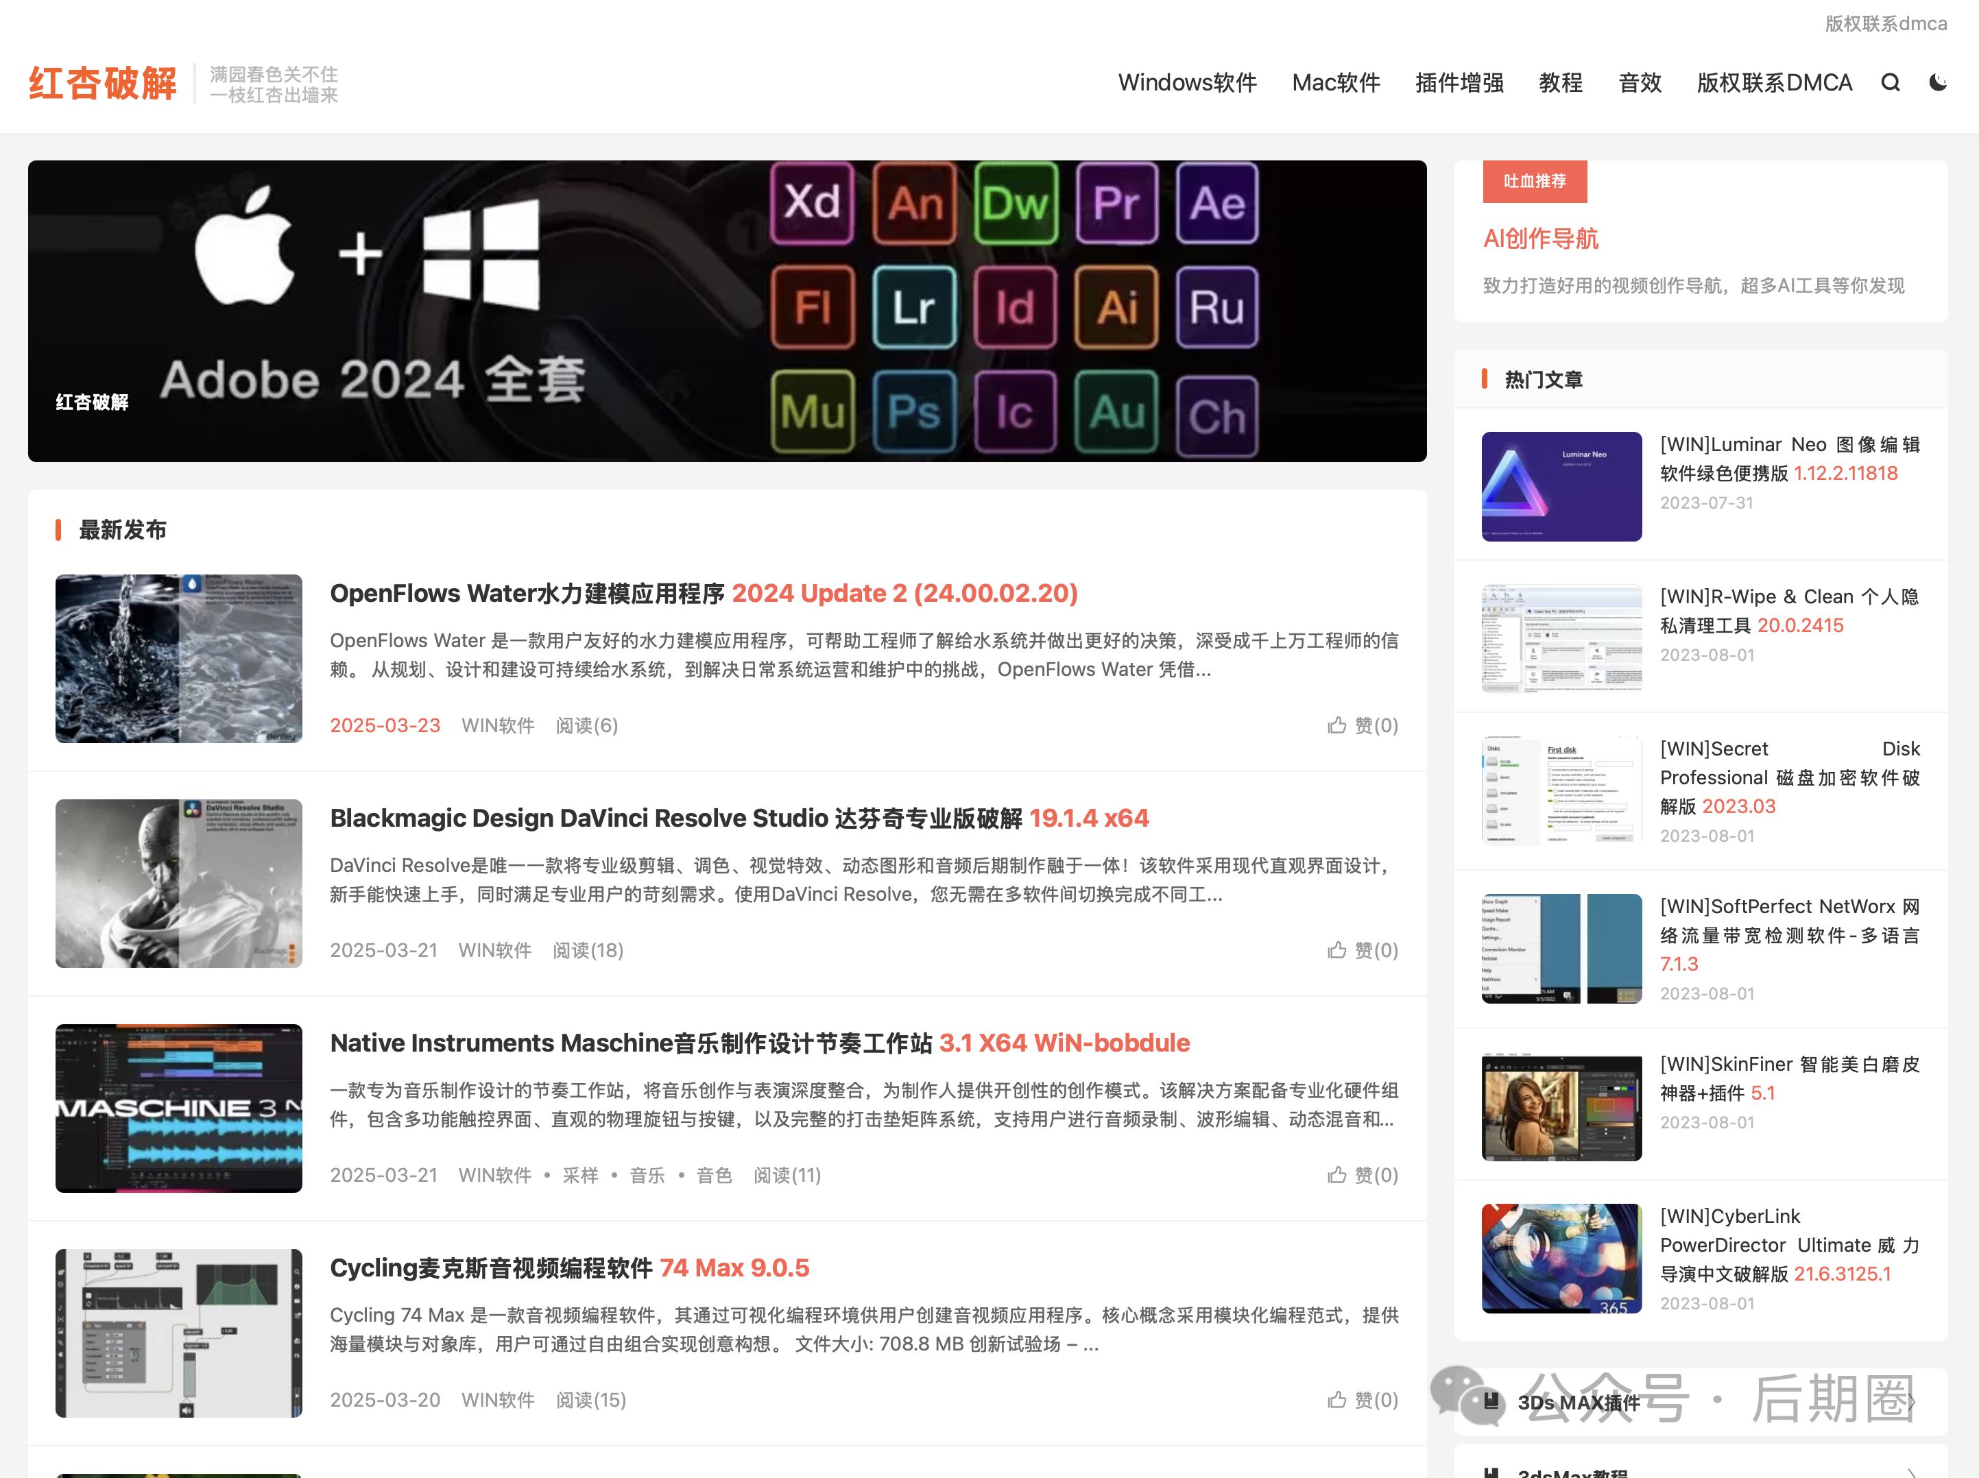Open the Windows软件 menu
Image resolution: width=1979 pixels, height=1478 pixels.
coord(1187,83)
